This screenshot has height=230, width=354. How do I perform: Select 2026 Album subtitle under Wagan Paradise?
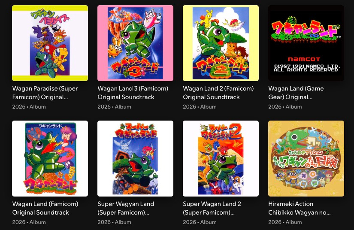[29, 107]
